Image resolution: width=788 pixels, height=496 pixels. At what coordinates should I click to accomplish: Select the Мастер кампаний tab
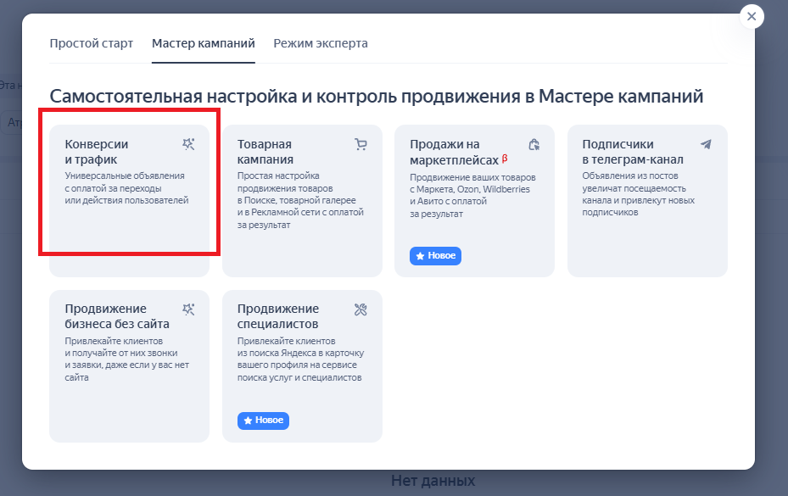(x=203, y=43)
